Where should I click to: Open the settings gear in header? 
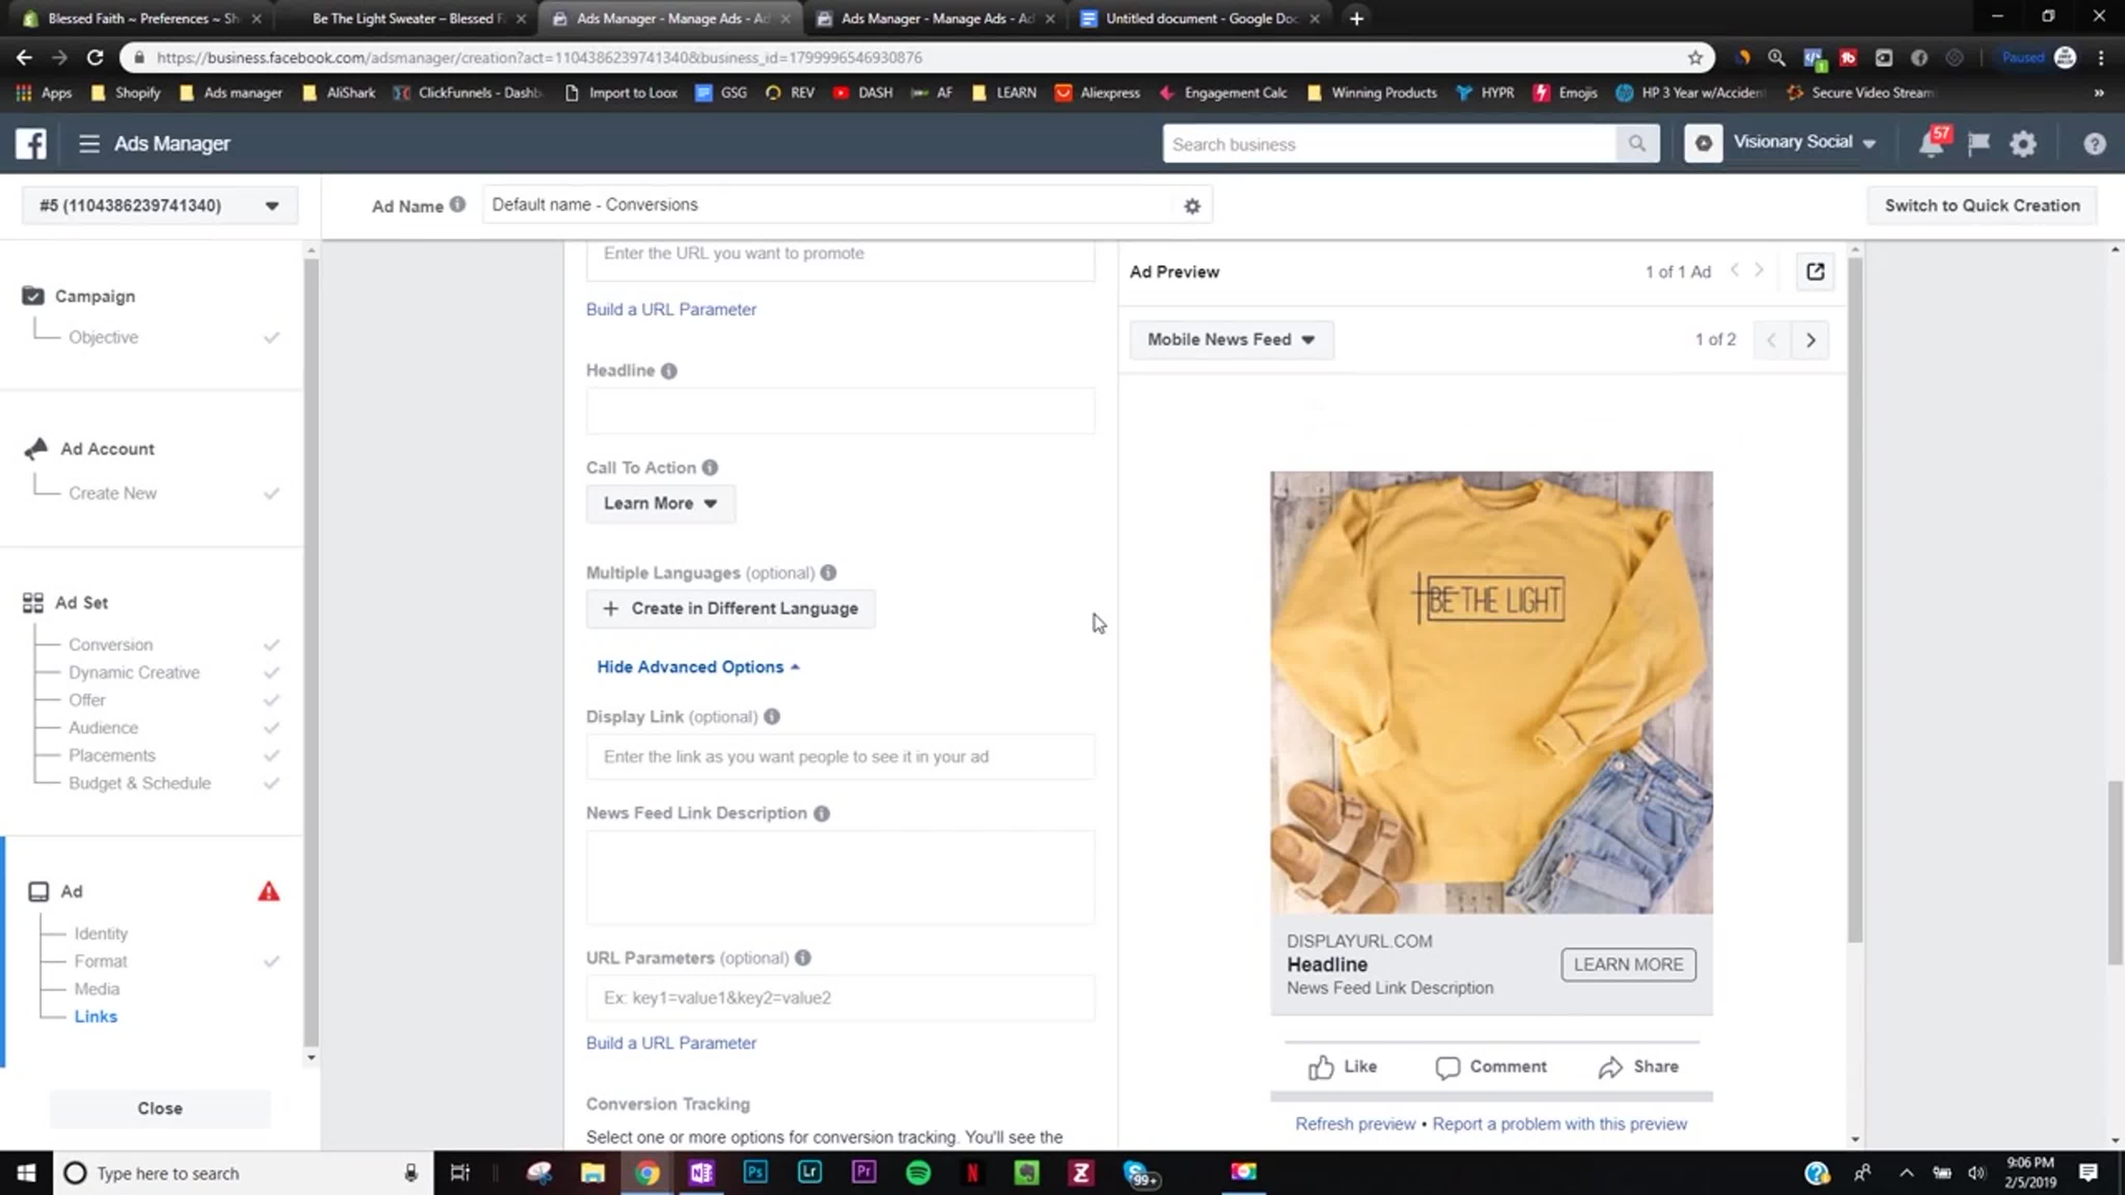(2023, 144)
